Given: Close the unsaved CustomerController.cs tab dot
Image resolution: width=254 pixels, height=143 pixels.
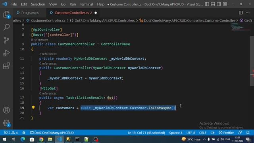Looking at the screenshot, I should pyautogui.click(x=96, y=13).
